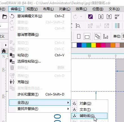Pick the purple color swatch
The height and width of the screenshot is (122, 124).
click(108, 45)
